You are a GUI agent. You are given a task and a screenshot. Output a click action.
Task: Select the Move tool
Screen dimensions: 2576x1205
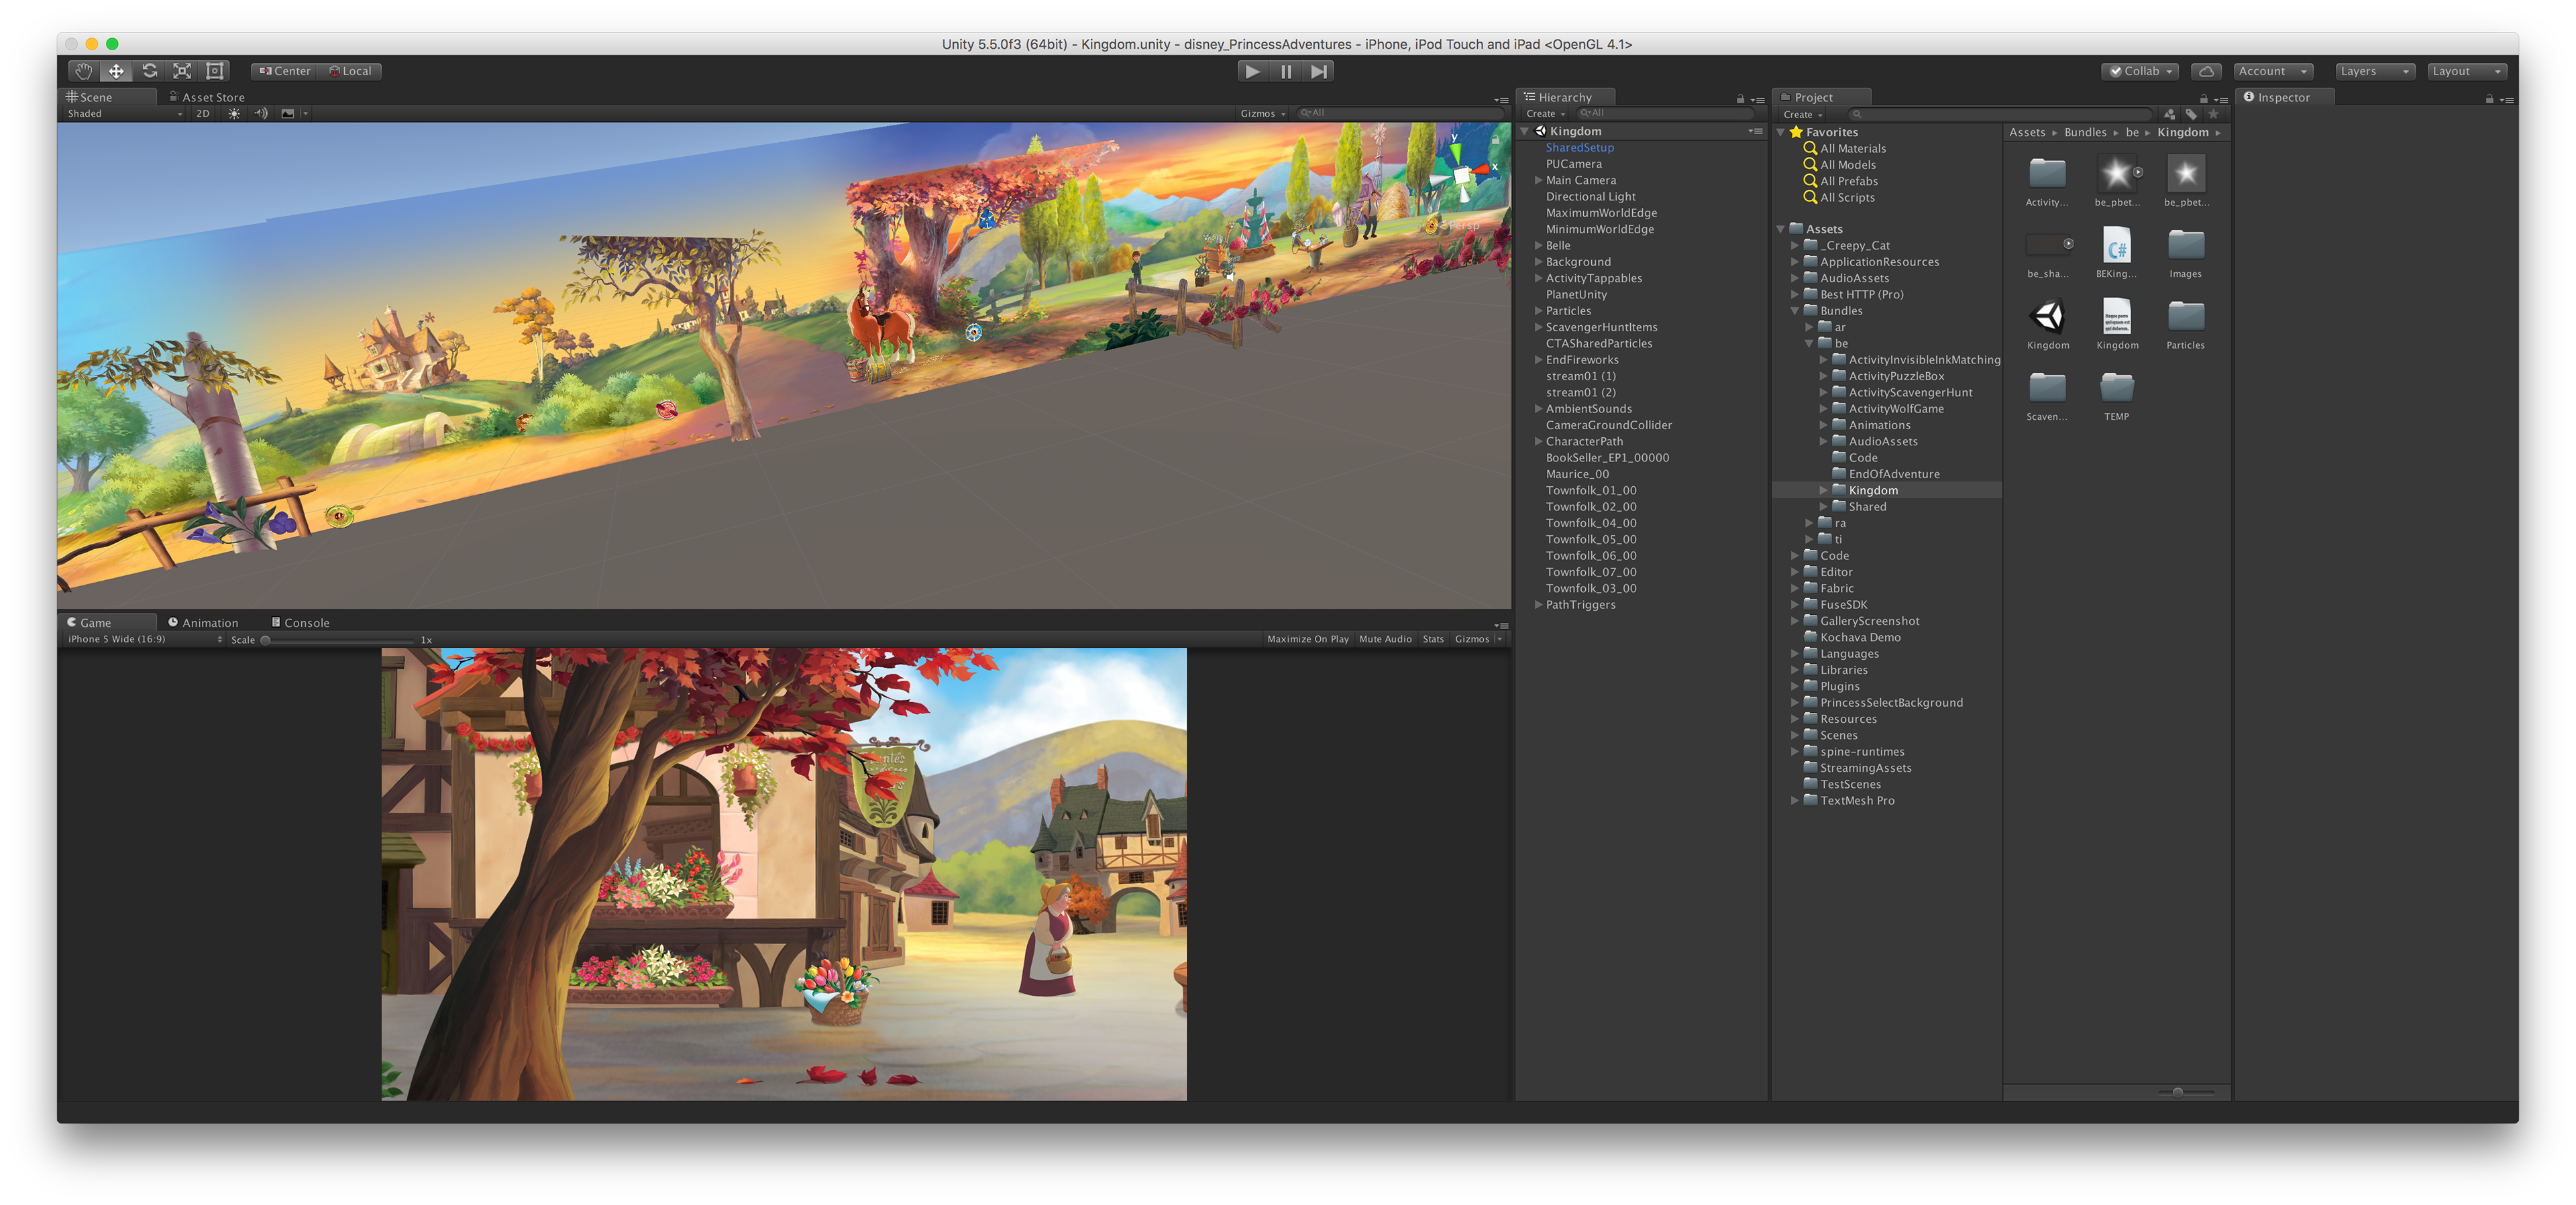point(117,71)
